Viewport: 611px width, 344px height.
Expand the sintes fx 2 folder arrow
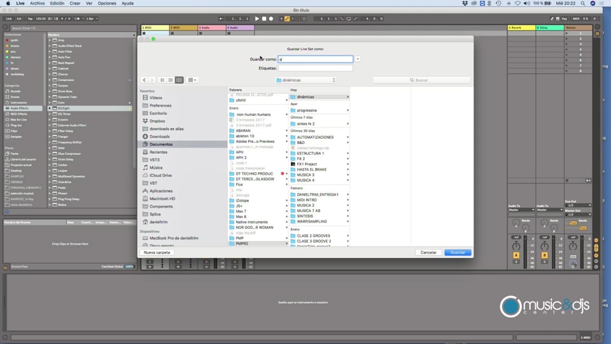coord(348,124)
